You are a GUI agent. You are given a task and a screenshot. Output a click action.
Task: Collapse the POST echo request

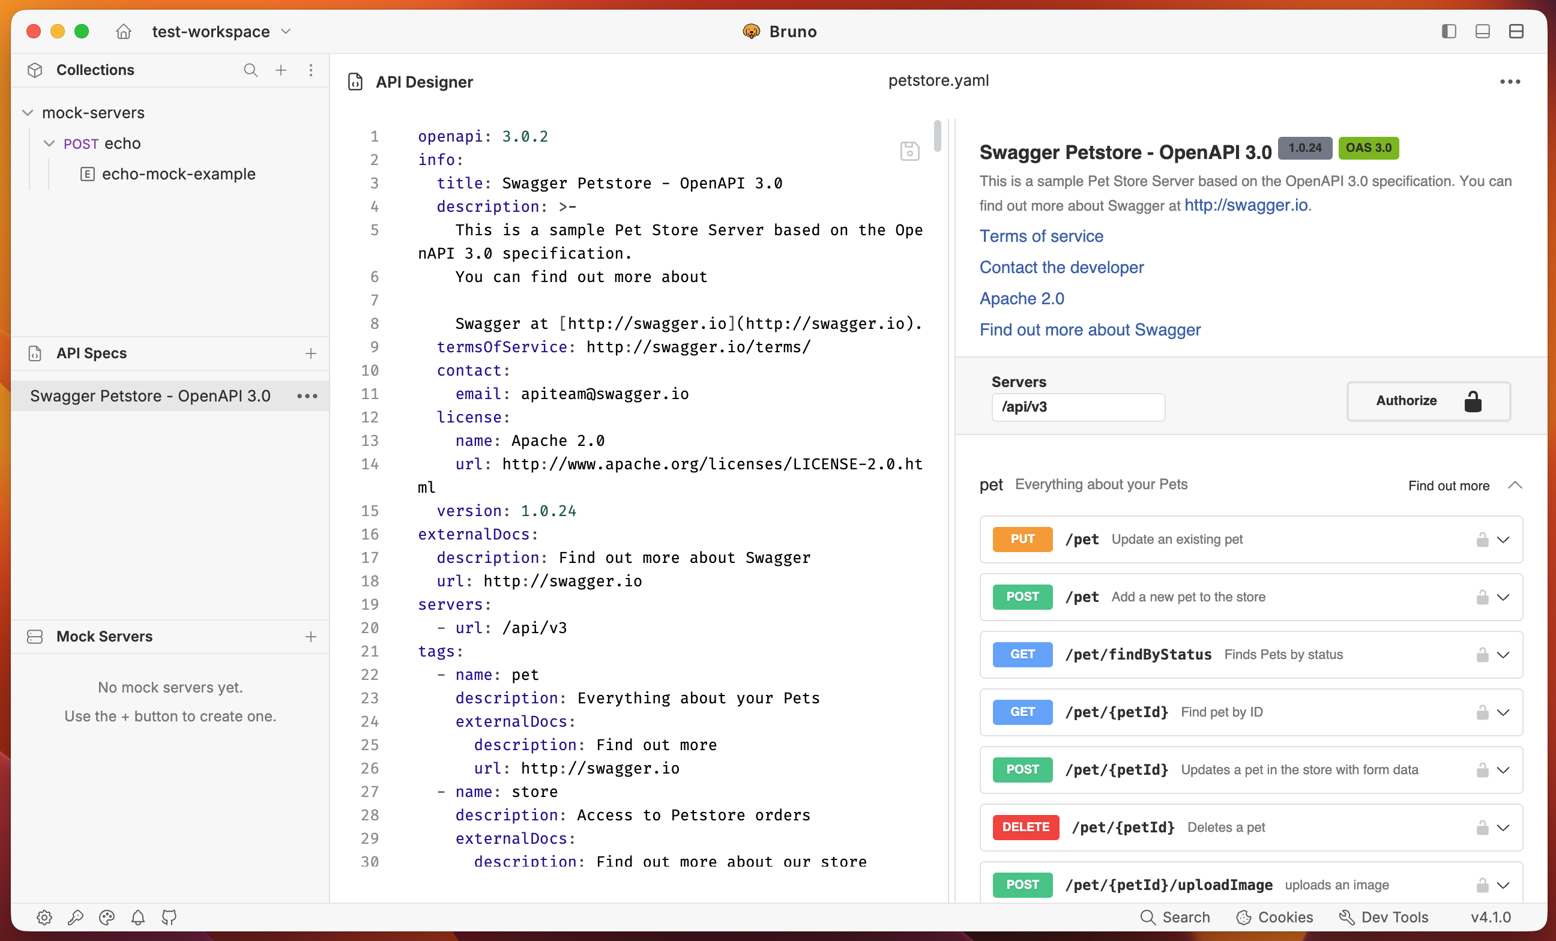pyautogui.click(x=49, y=144)
